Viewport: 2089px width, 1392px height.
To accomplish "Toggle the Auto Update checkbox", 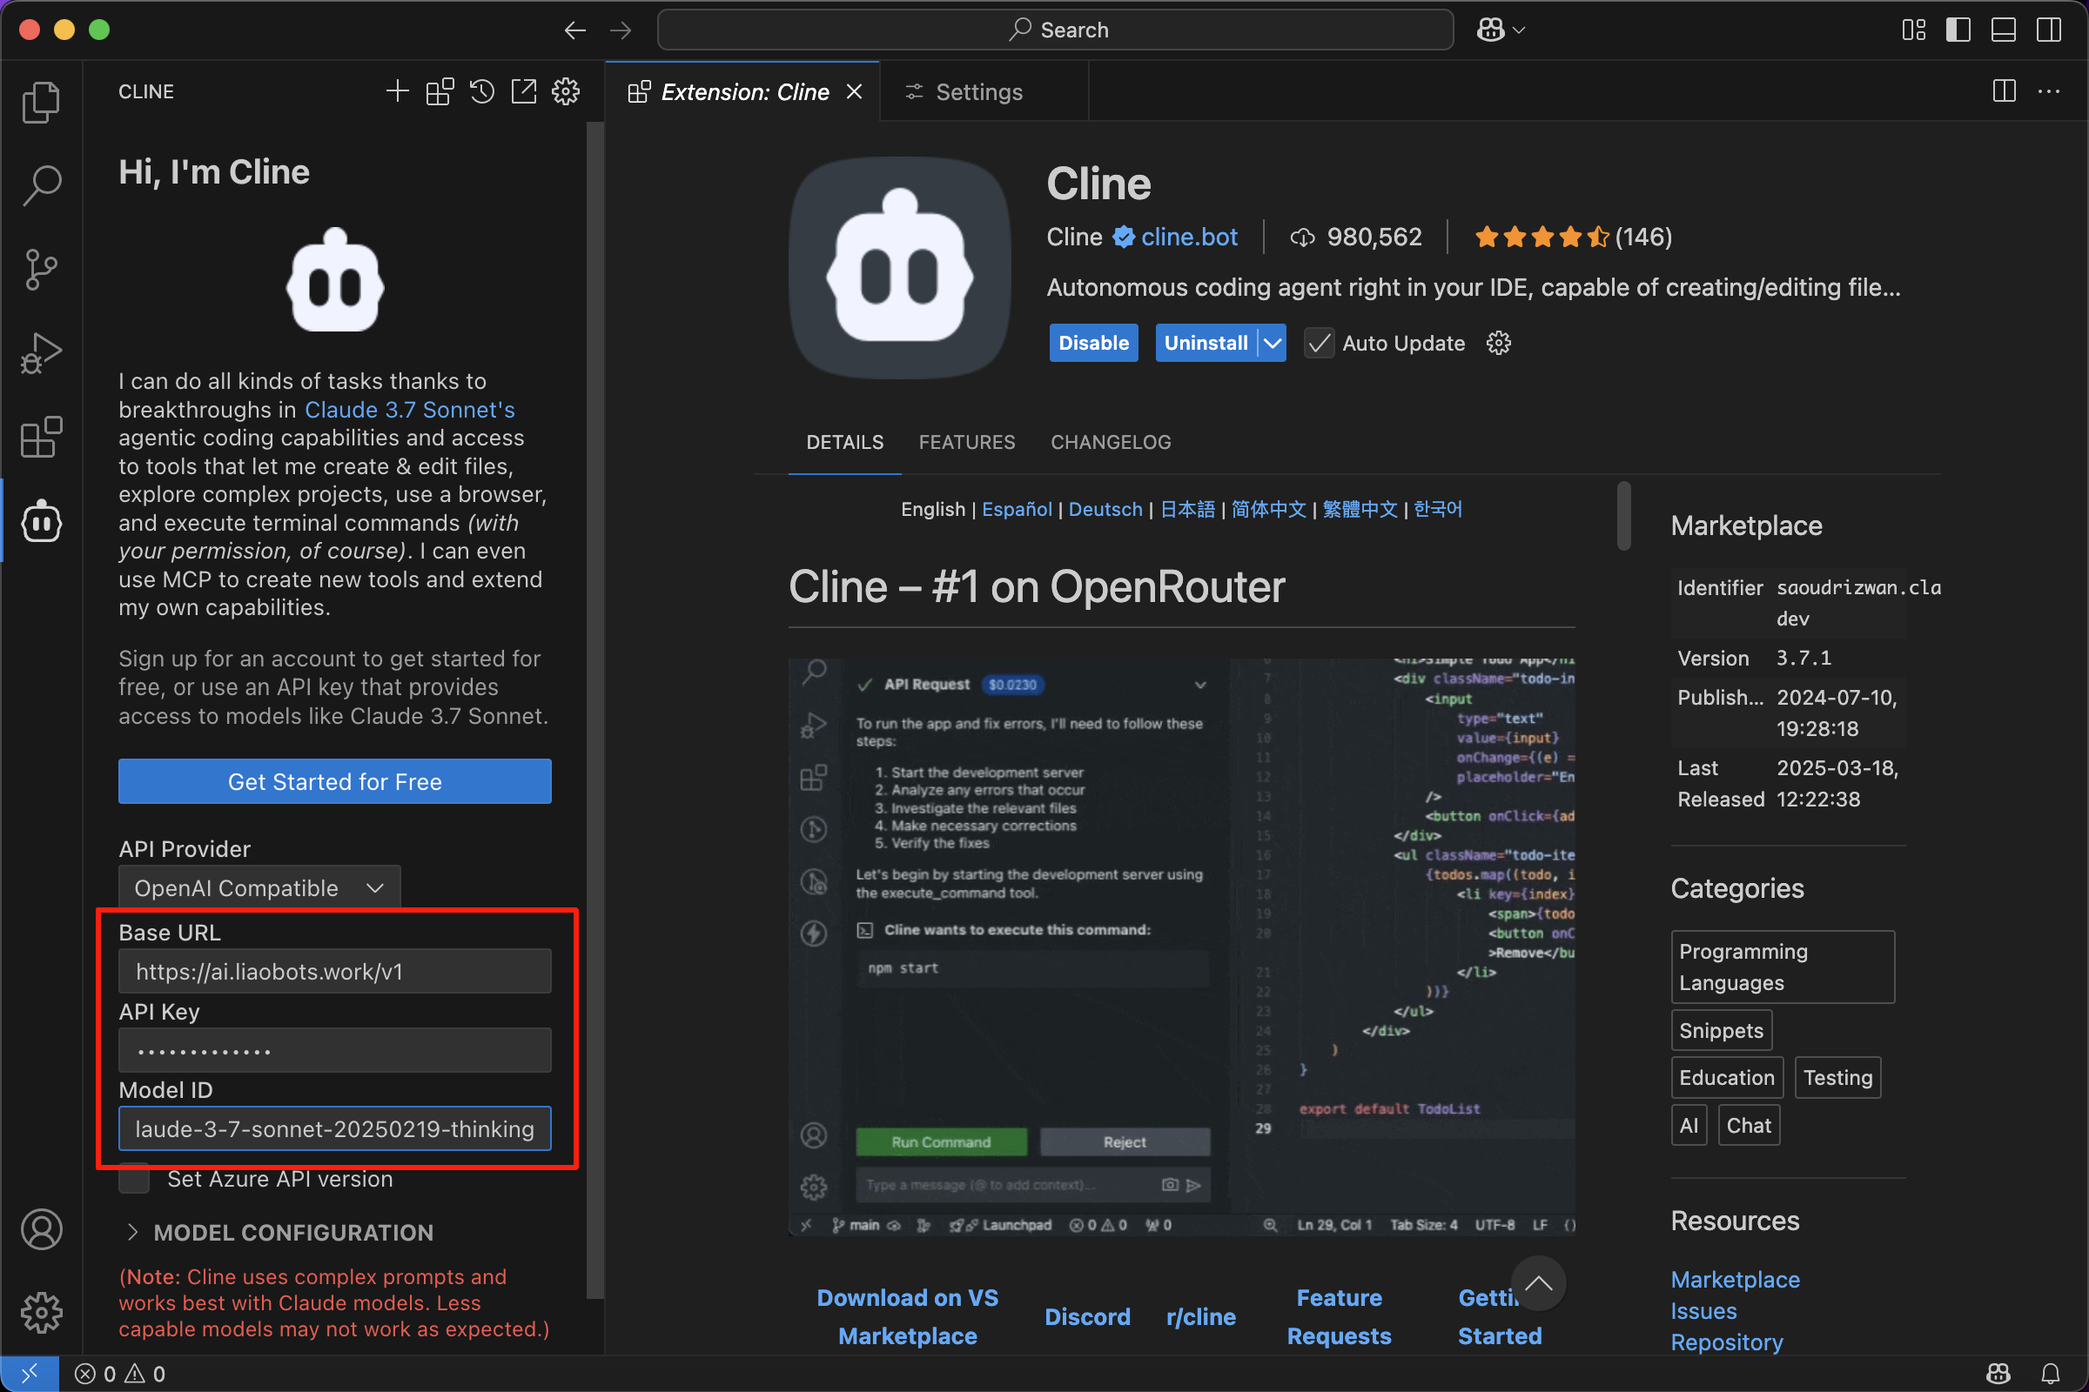I will pos(1319,344).
